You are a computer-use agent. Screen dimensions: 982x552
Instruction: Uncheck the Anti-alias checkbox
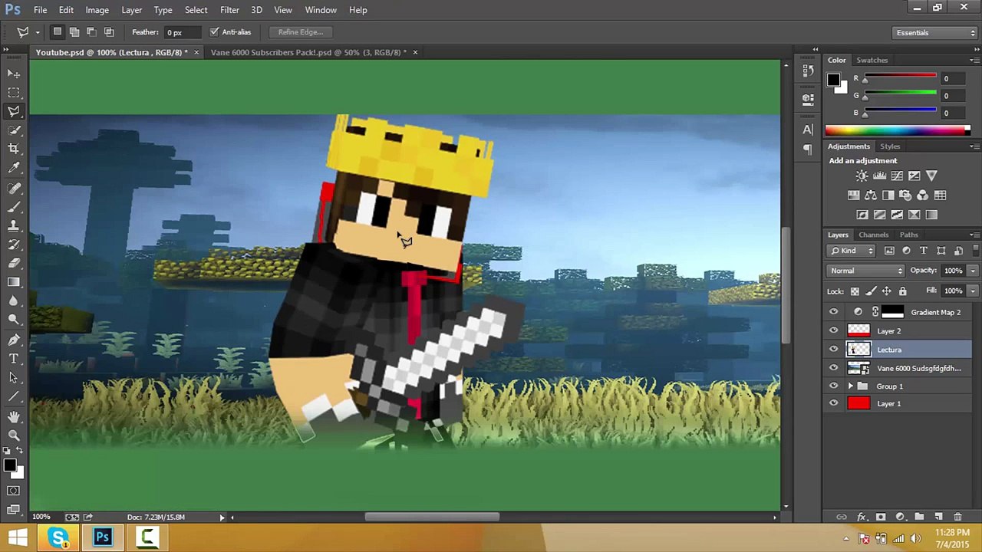pyautogui.click(x=215, y=32)
